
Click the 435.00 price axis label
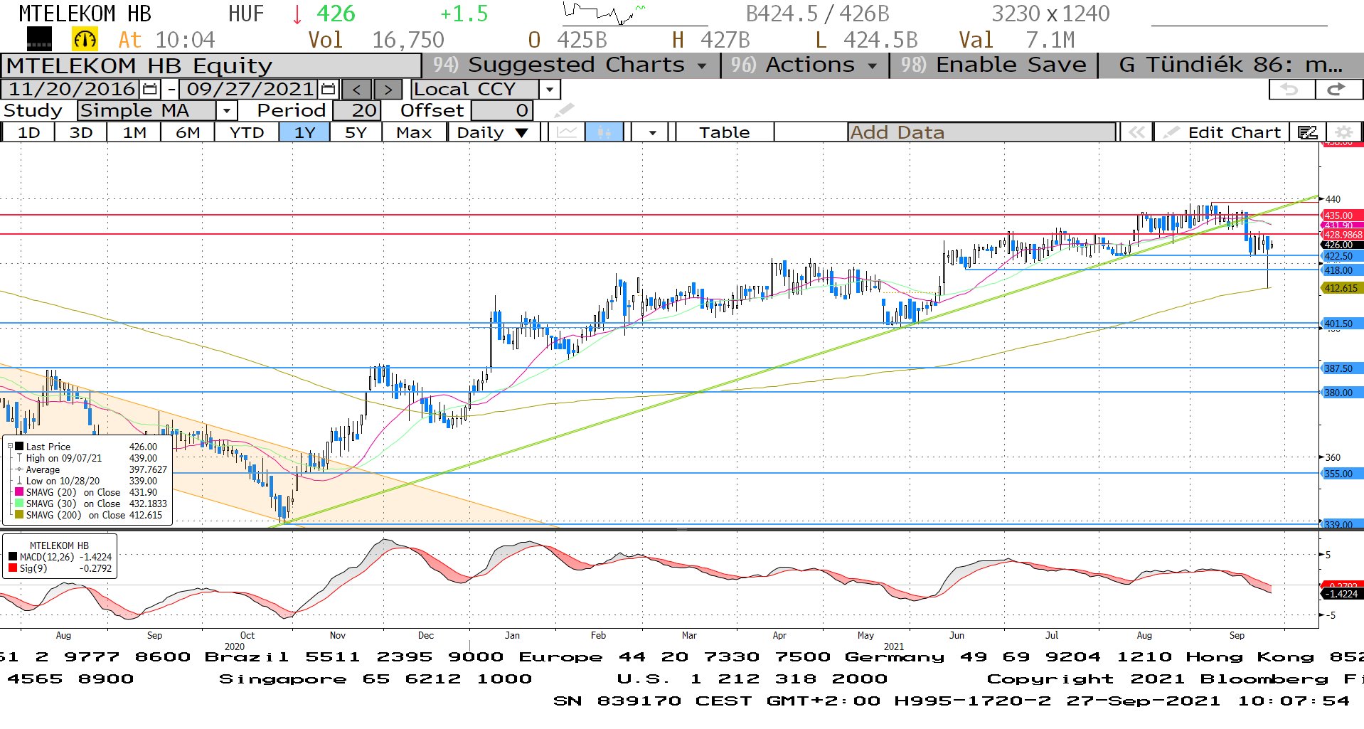(x=1341, y=215)
